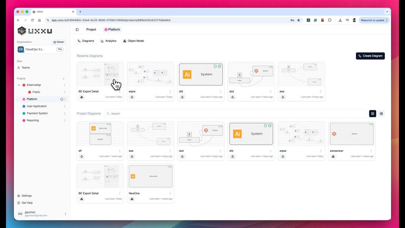The image size is (405, 228).
Task: Click the Owner role badge
Action: [59, 42]
